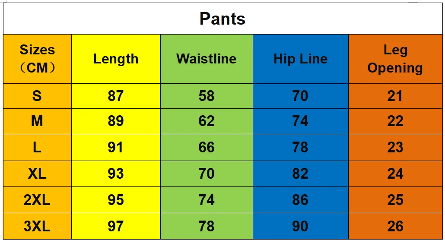
Task: Select length value 95 in the 2XL row
Action: click(116, 200)
